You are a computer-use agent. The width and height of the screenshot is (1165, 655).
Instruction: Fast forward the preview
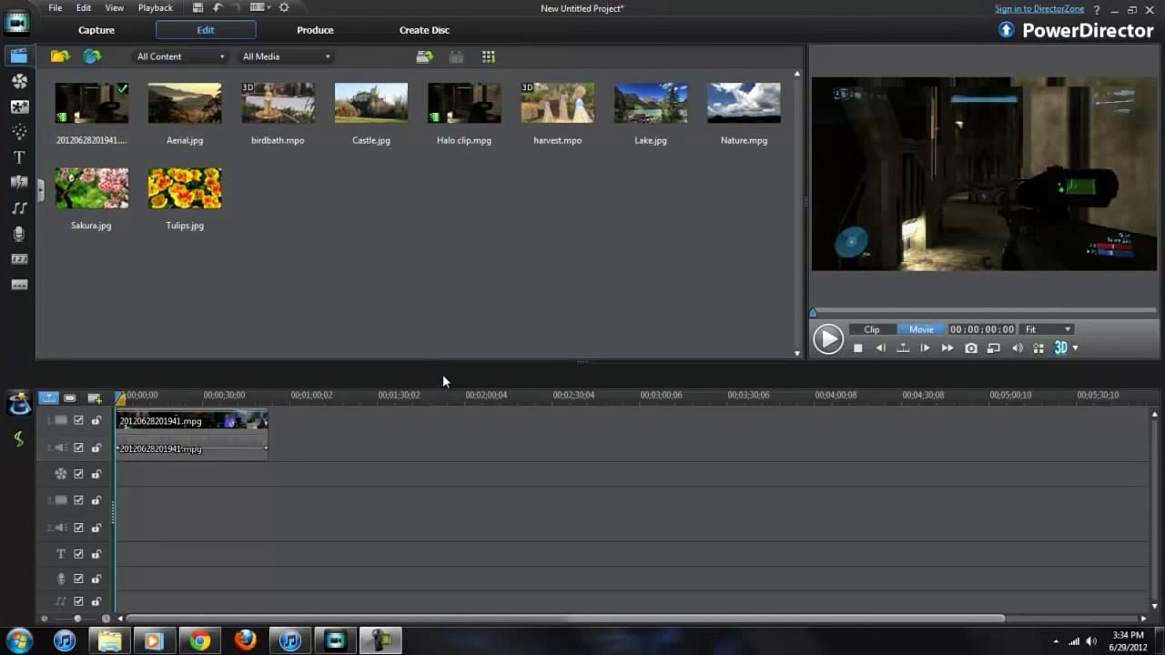point(947,348)
